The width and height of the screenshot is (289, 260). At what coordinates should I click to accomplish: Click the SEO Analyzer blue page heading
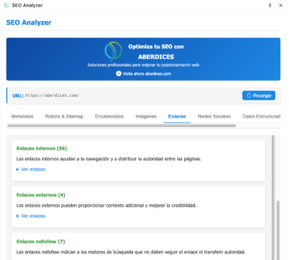coord(29,22)
